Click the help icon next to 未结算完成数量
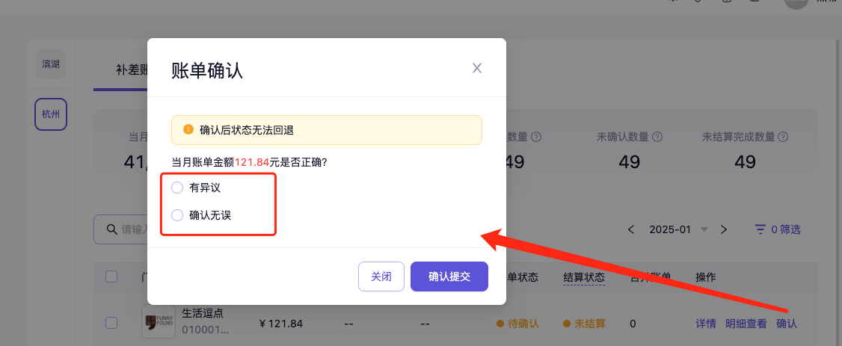This screenshot has height=346, width=842. [x=782, y=138]
